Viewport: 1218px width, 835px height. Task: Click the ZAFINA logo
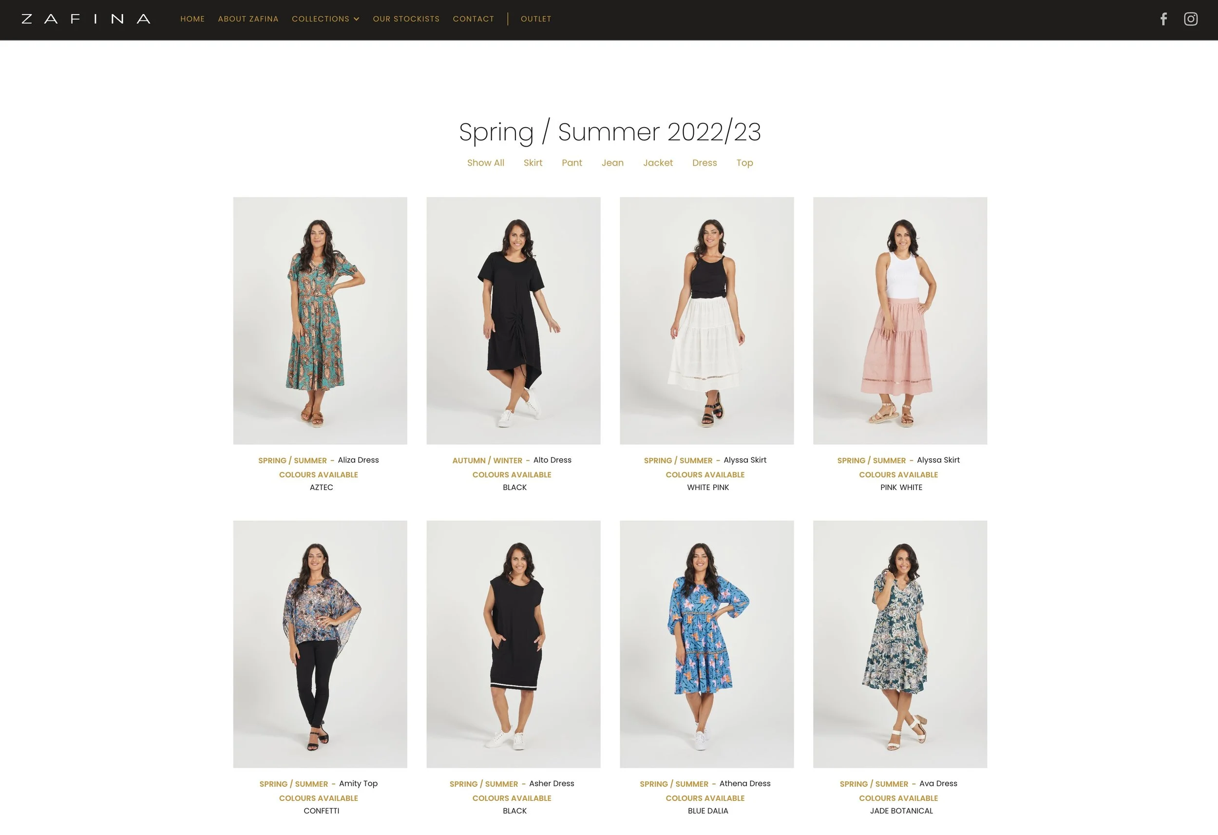point(86,19)
